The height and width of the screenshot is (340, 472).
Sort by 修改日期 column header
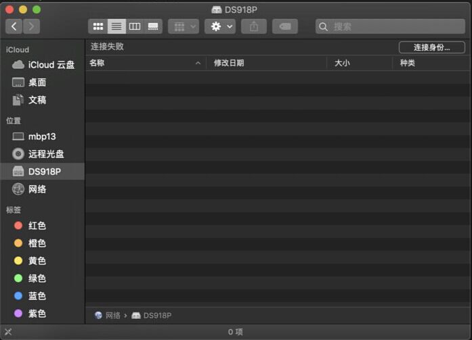click(266, 63)
